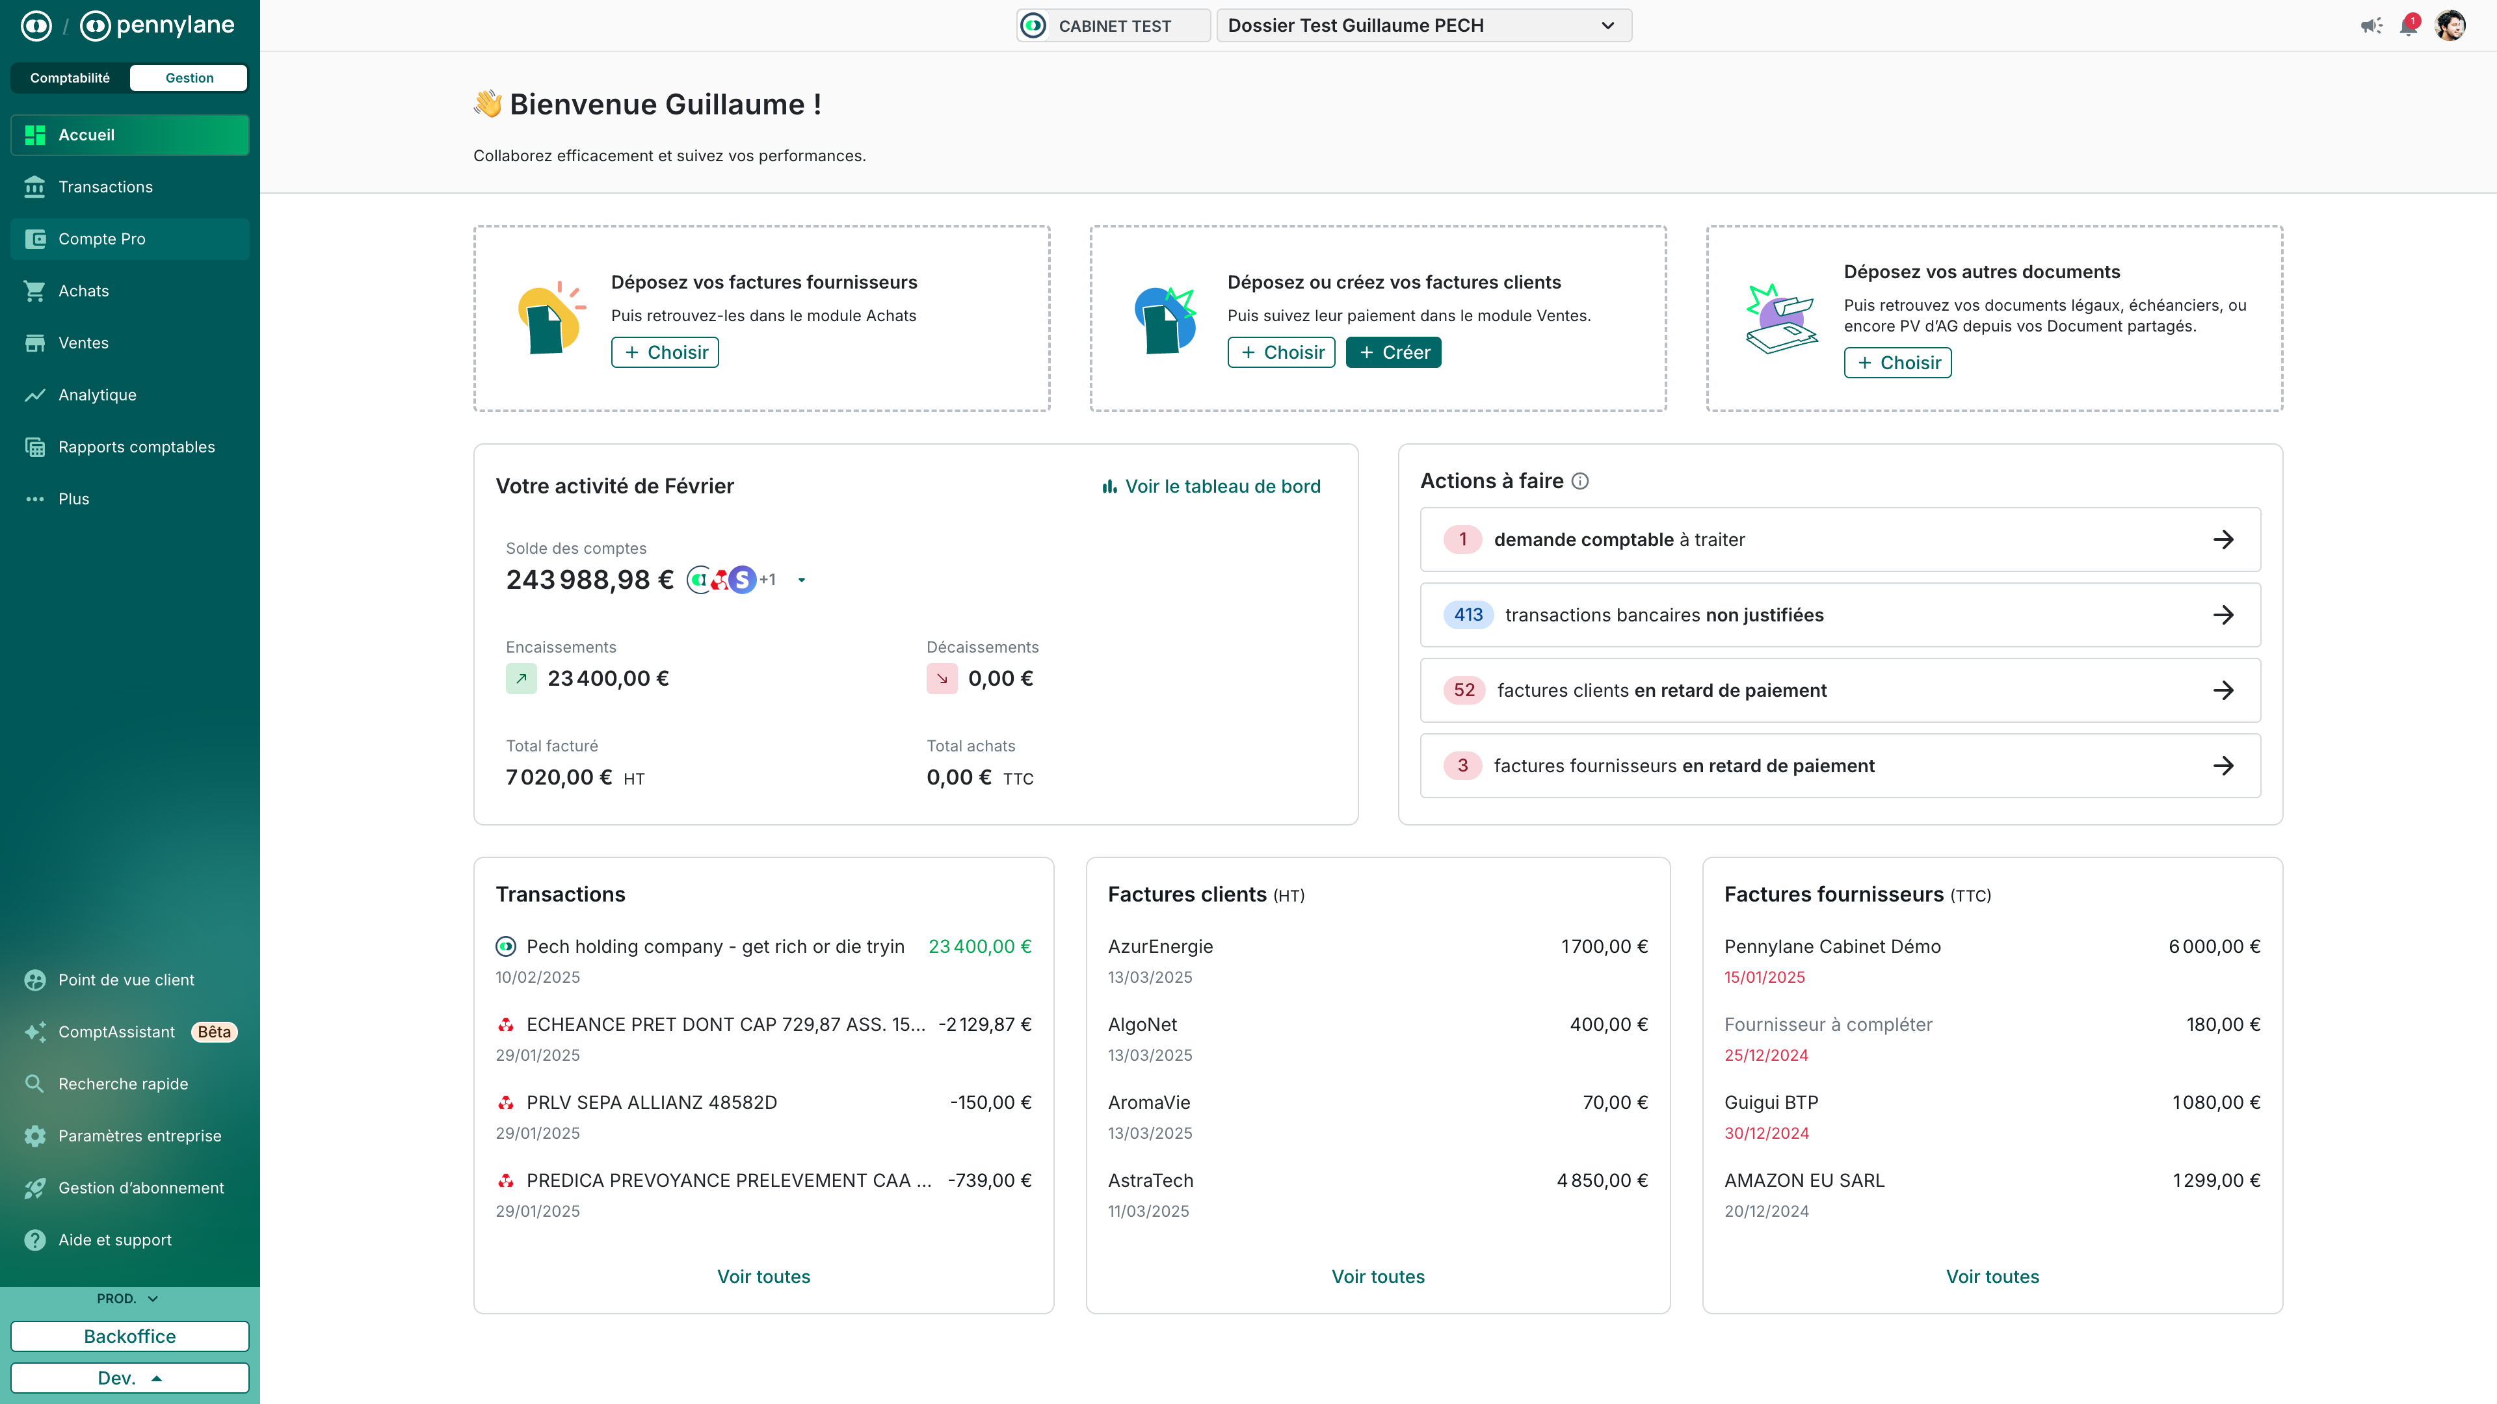Click the Backoffice button
The width and height of the screenshot is (2497, 1404).
[x=130, y=1336]
